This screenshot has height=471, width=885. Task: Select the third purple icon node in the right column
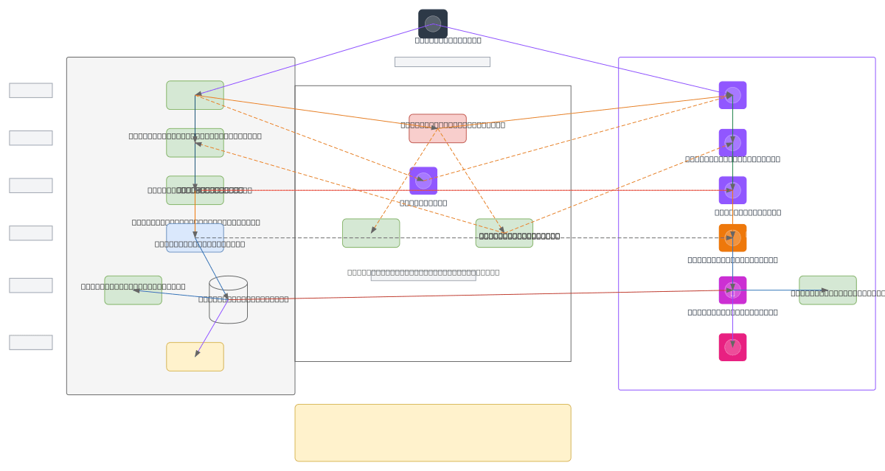coord(732,190)
